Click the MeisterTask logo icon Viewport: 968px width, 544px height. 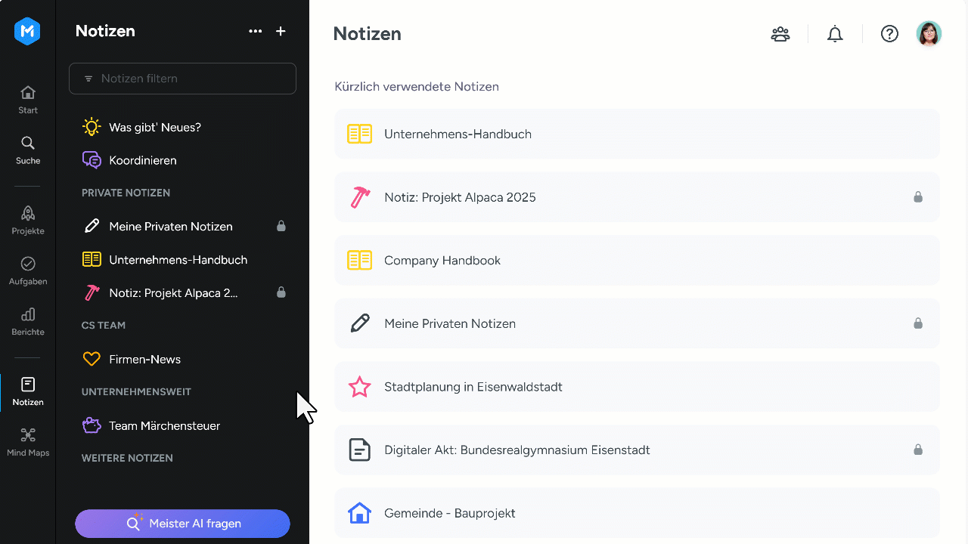click(x=27, y=31)
